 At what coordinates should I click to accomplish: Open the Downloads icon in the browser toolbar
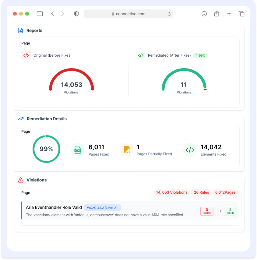(x=204, y=14)
